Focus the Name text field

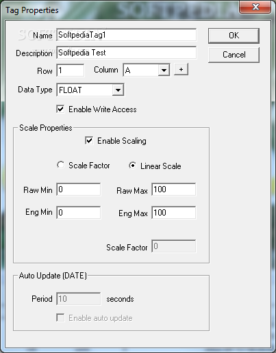[x=126, y=35]
